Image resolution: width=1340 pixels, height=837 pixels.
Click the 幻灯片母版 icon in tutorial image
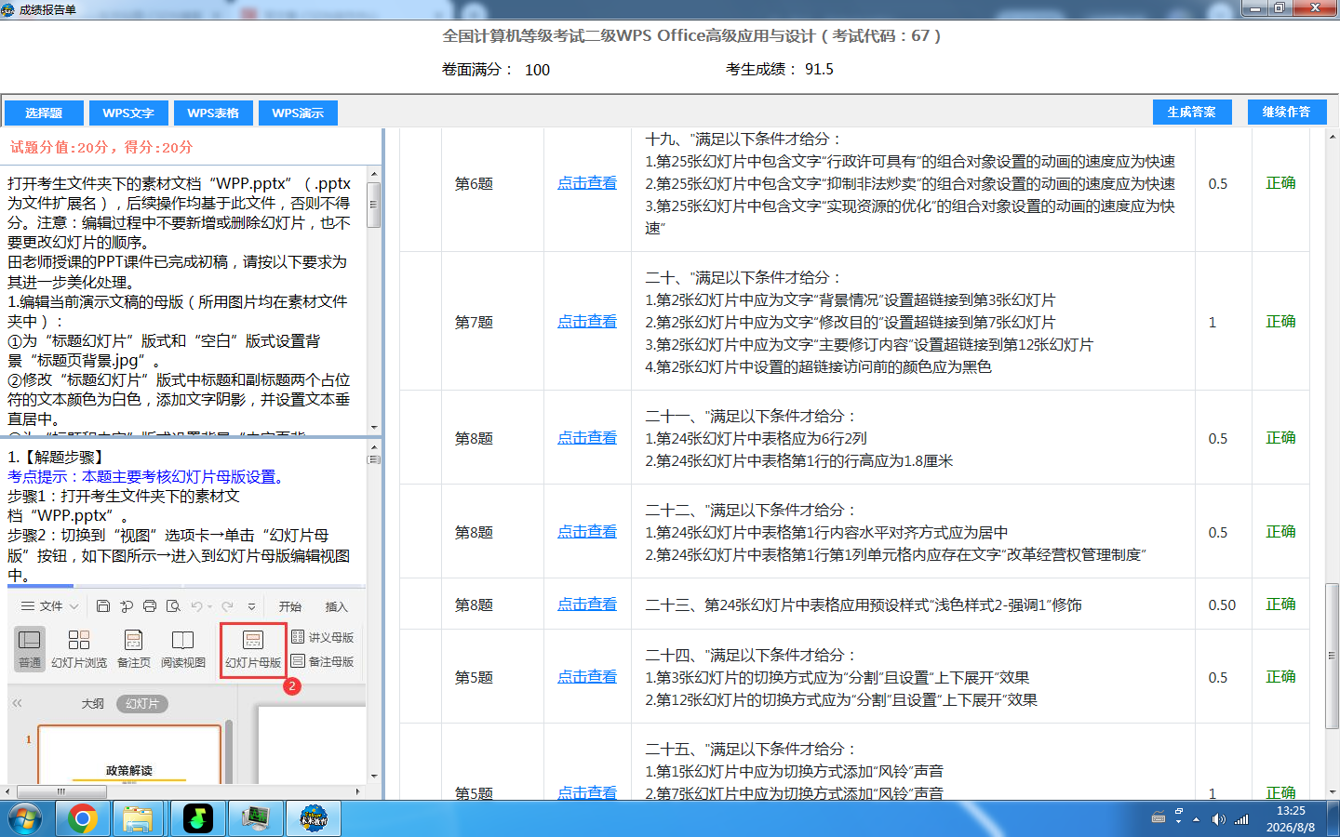pyautogui.click(x=253, y=648)
